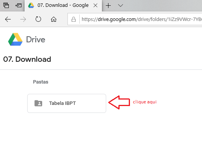Click the 07. Download folder title

click(x=27, y=59)
